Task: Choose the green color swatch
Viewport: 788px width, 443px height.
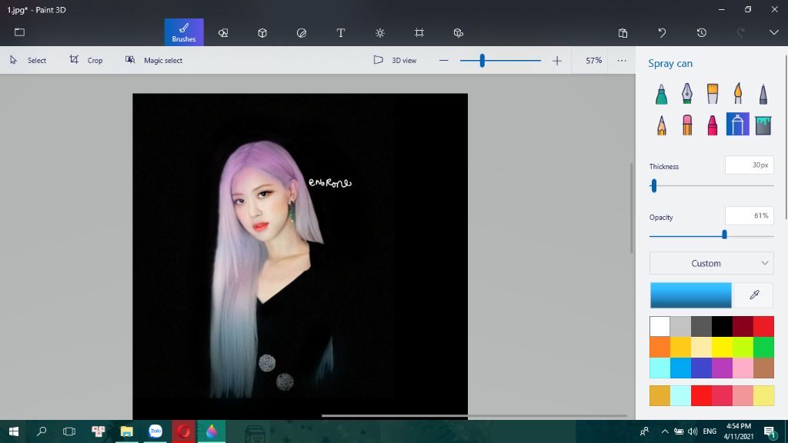Action: pos(764,347)
